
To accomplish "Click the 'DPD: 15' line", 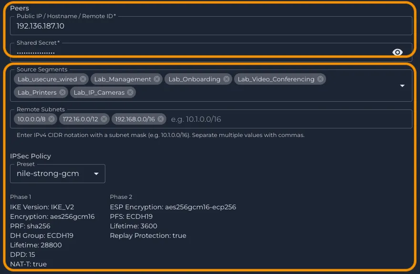I will tap(23, 254).
